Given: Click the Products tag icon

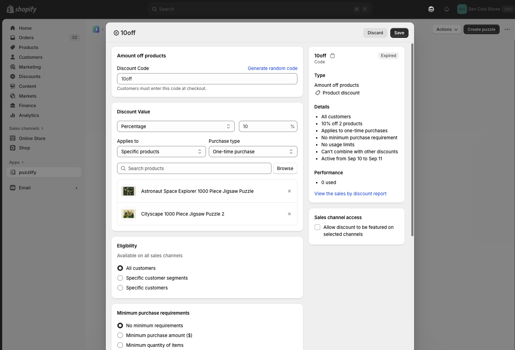Looking at the screenshot, I should [13, 47].
